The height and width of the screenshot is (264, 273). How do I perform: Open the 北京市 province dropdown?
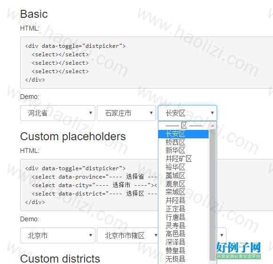click(58, 235)
